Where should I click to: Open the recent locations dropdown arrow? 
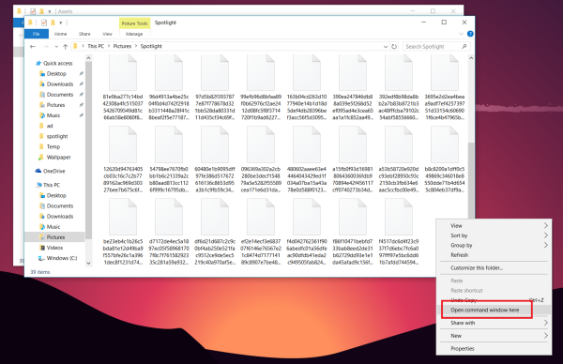click(56, 46)
